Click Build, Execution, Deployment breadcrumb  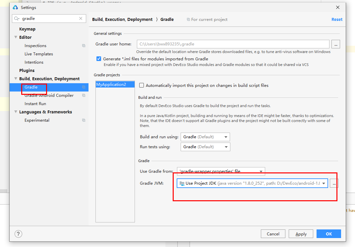pyautogui.click(x=122, y=20)
